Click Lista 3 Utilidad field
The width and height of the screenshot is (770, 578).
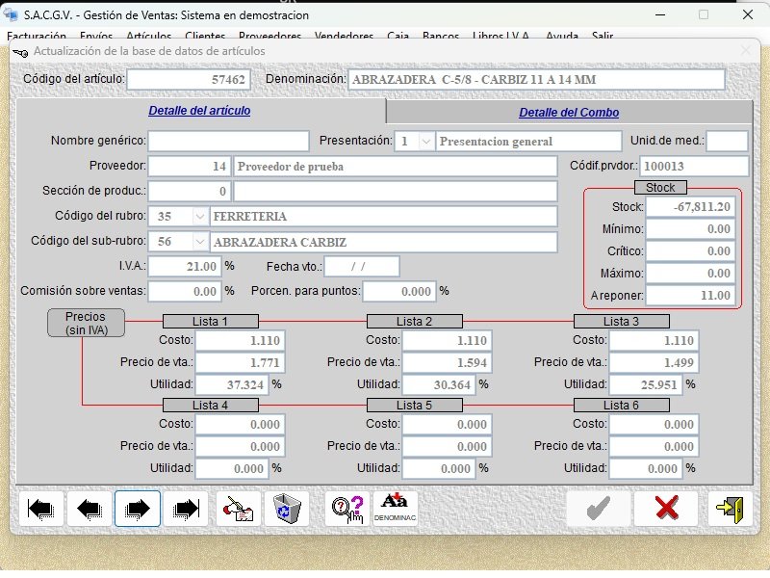[x=646, y=384]
